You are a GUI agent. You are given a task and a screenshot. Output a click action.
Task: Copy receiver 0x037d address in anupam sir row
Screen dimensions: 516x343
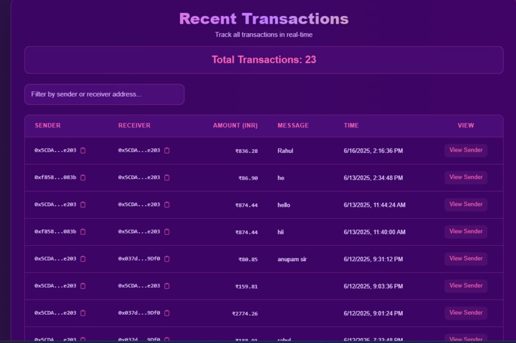click(x=167, y=259)
